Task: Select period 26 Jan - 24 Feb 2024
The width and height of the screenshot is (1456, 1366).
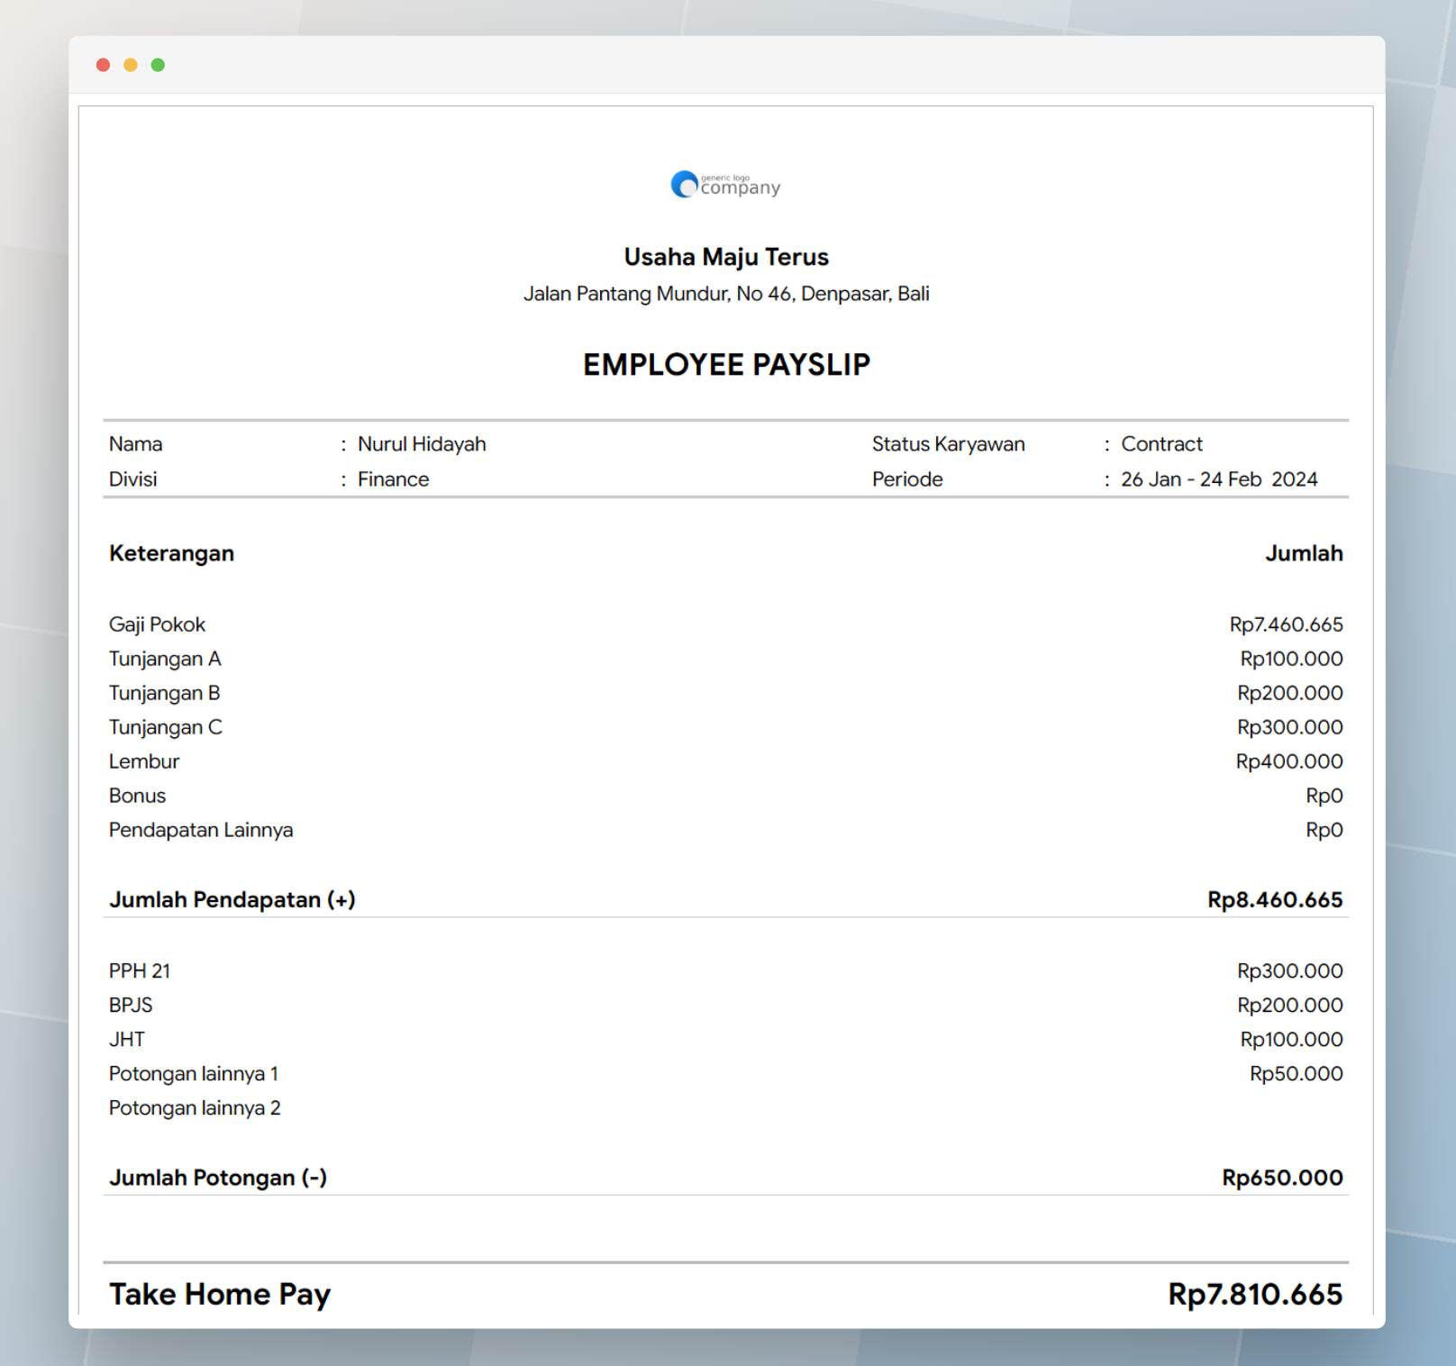Action: pyautogui.click(x=1219, y=479)
